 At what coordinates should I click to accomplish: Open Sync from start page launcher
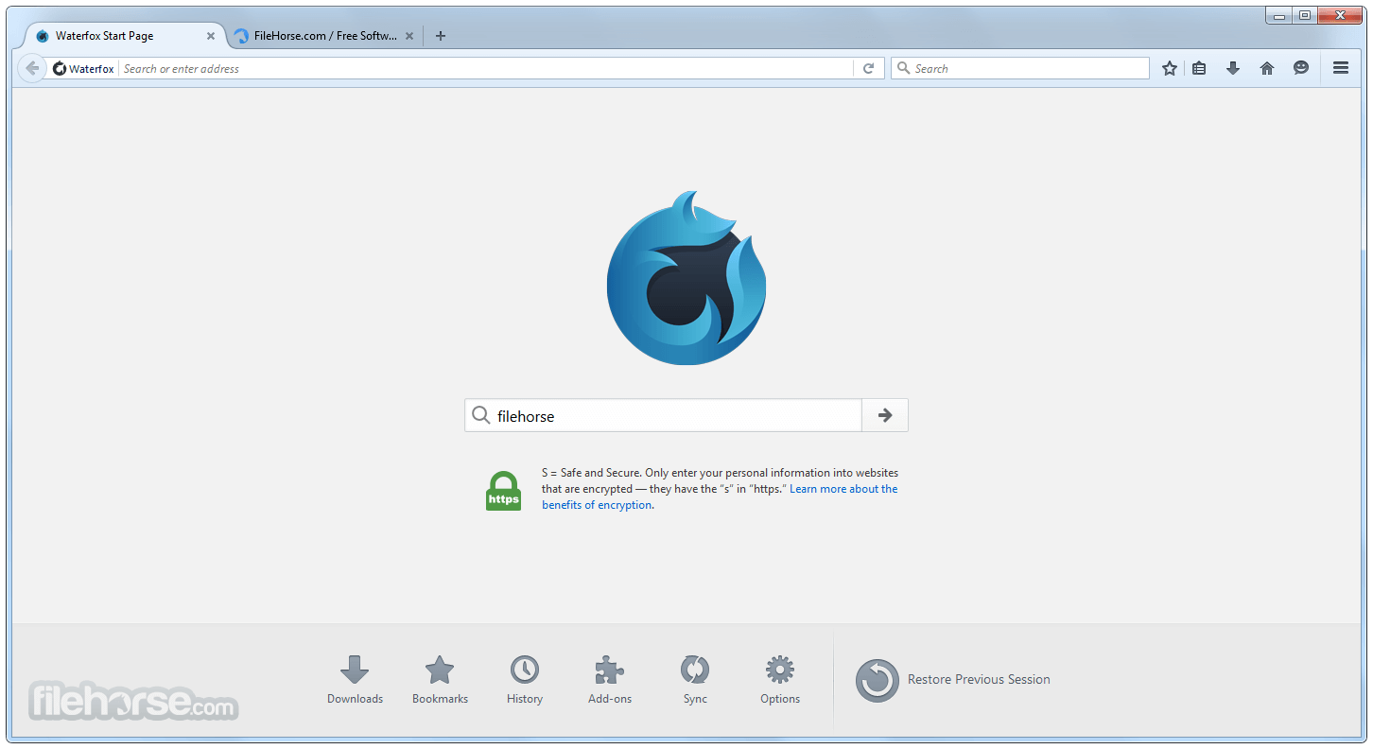695,680
